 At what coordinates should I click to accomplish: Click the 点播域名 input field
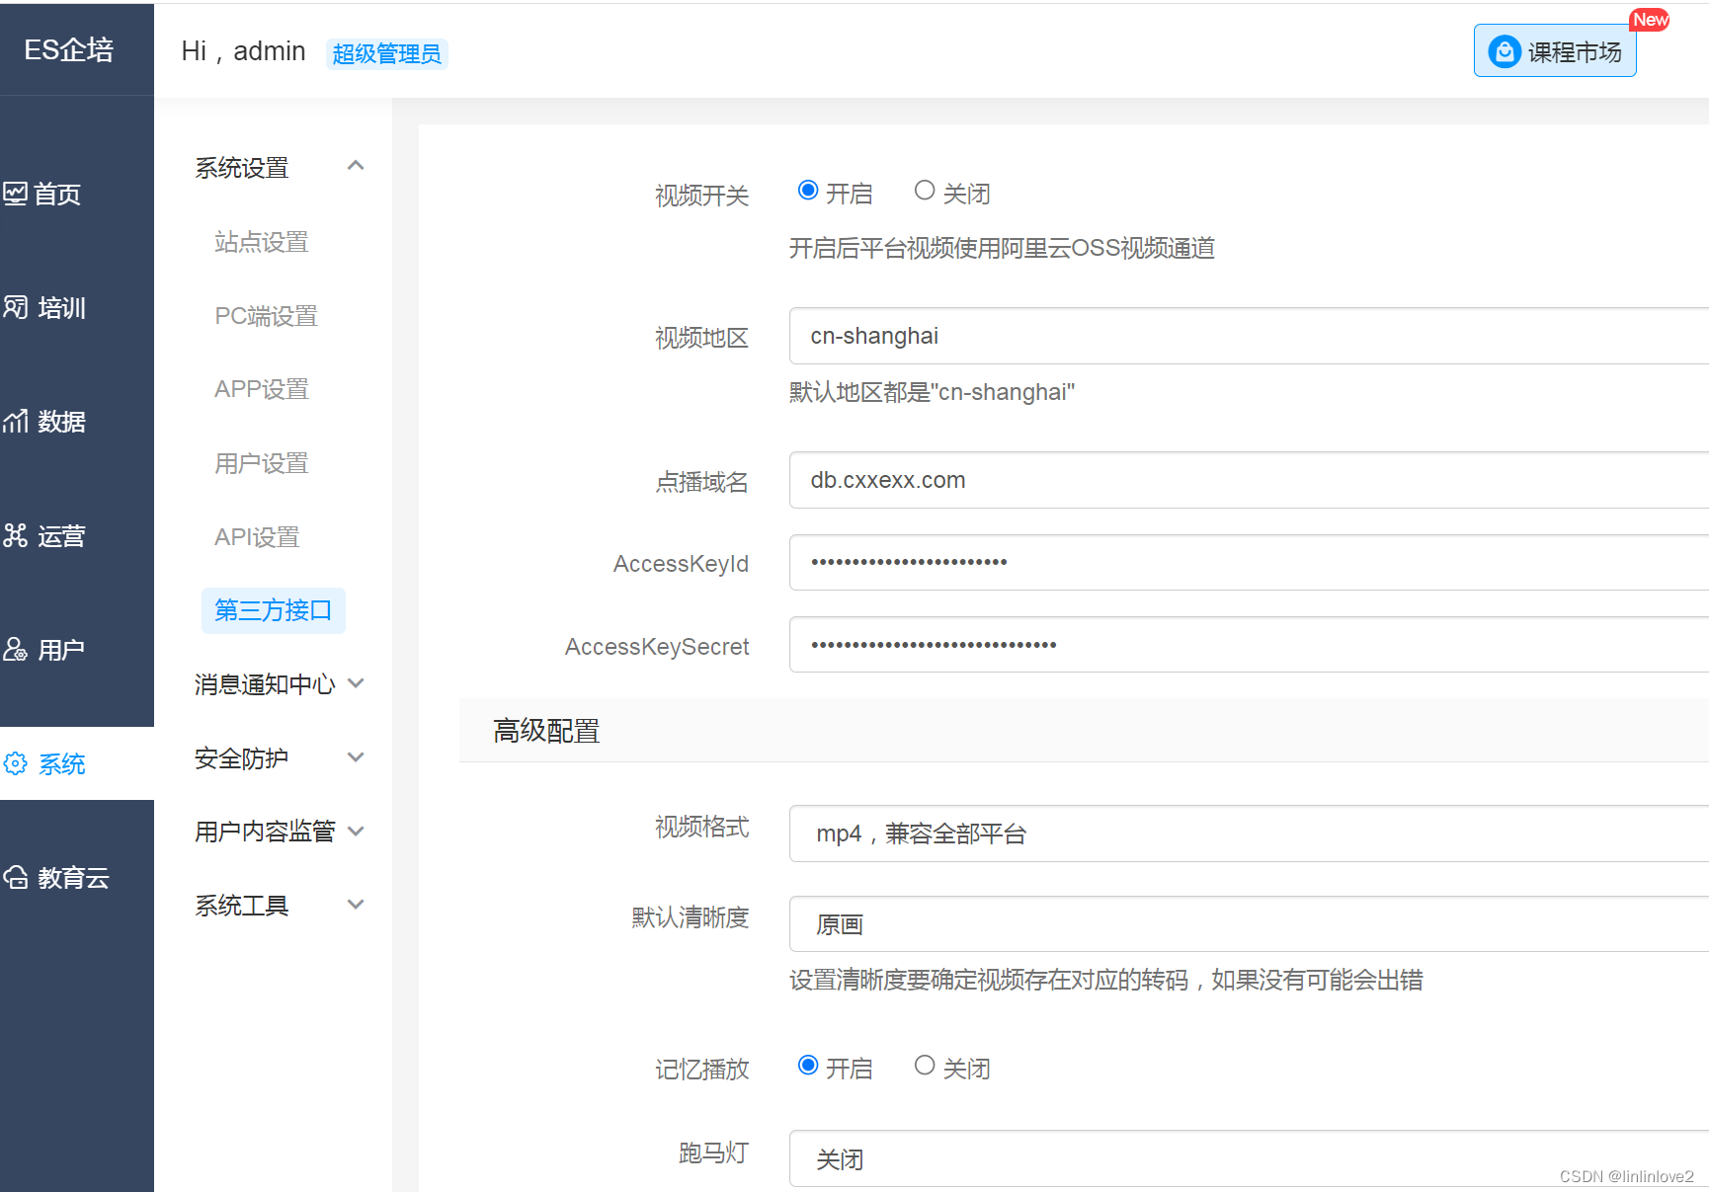point(1249,480)
